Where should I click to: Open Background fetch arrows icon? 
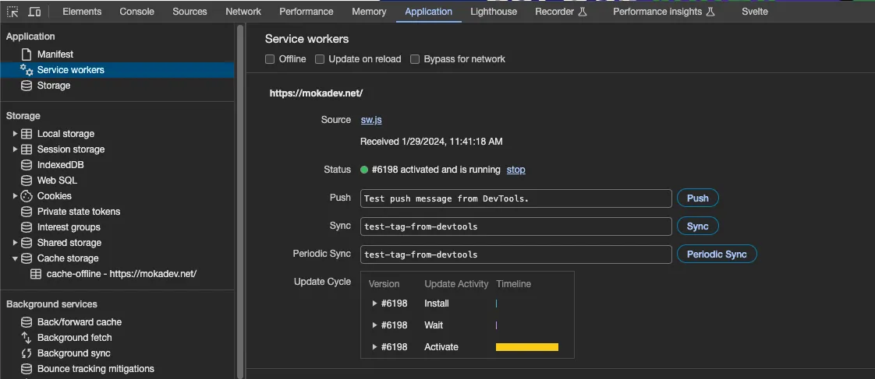tap(27, 338)
